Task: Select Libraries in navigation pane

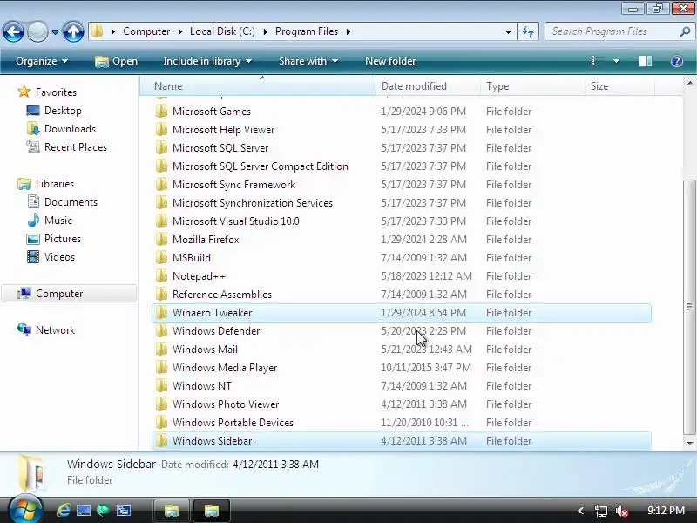Action: coord(55,184)
